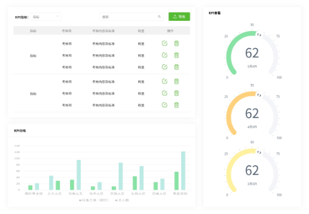309x214 pixels.
Task: Toggle the 后备力量（岗位） legend item
Action: pos(94,200)
